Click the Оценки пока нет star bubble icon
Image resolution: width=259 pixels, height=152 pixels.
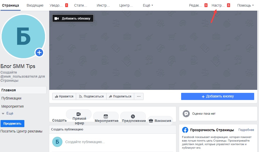(186, 114)
